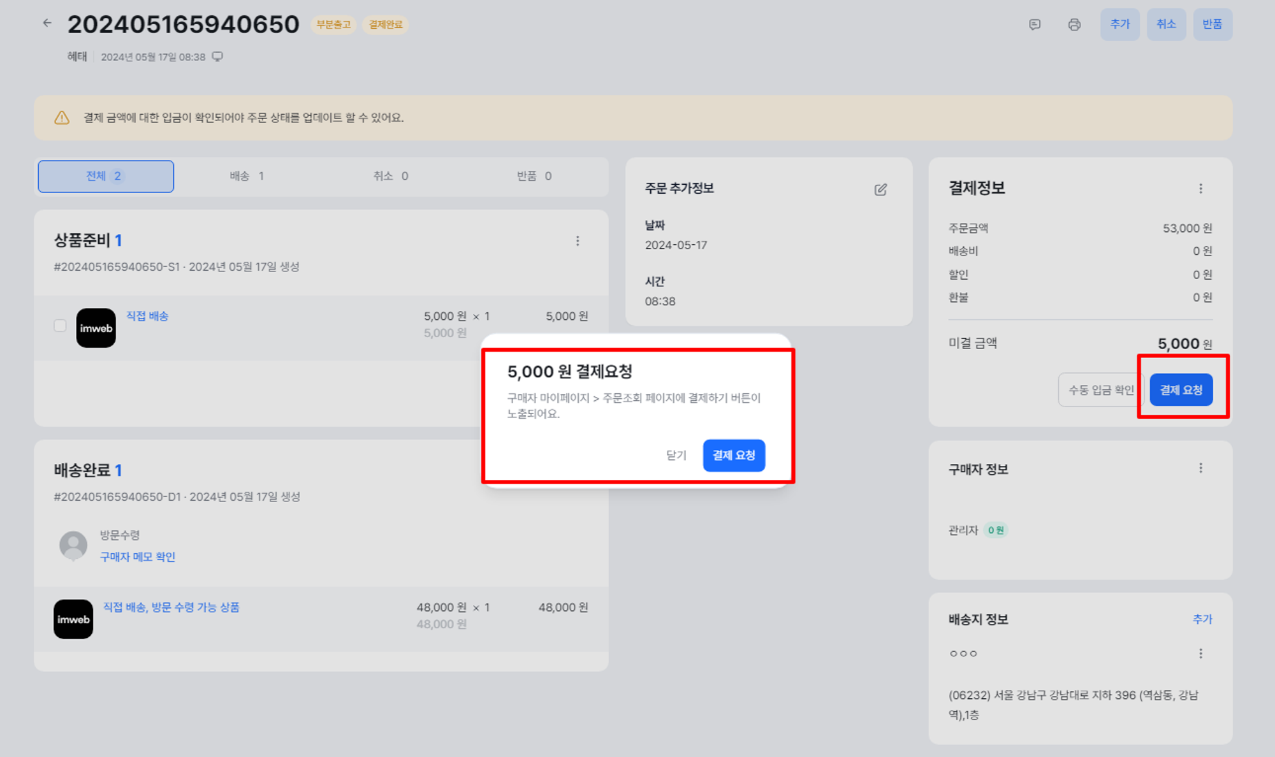Click 닫기 to dismiss the popup
The width and height of the screenshot is (1275, 757).
coord(676,455)
